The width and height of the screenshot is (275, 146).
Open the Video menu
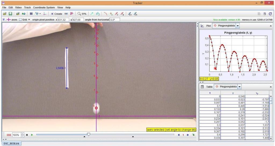coord(19,8)
